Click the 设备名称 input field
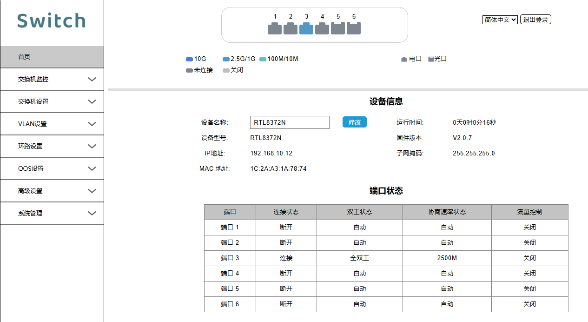The height and width of the screenshot is (322, 588). (x=290, y=122)
